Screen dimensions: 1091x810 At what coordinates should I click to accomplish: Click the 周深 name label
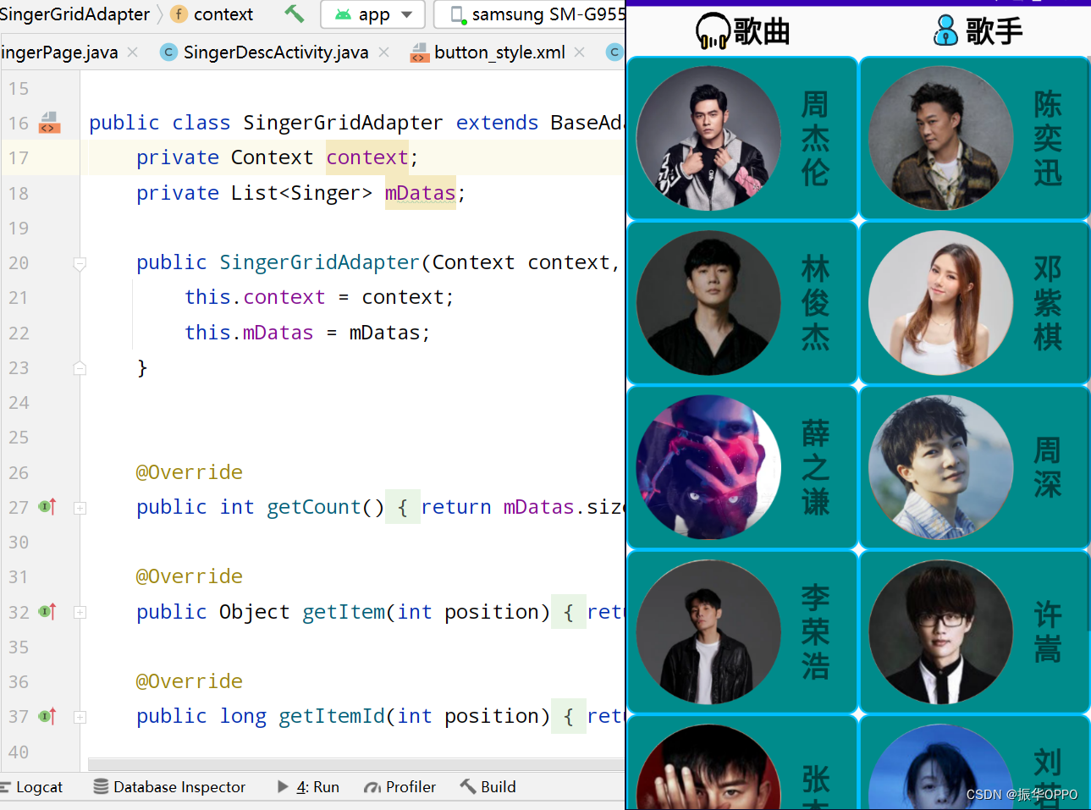(x=1047, y=468)
